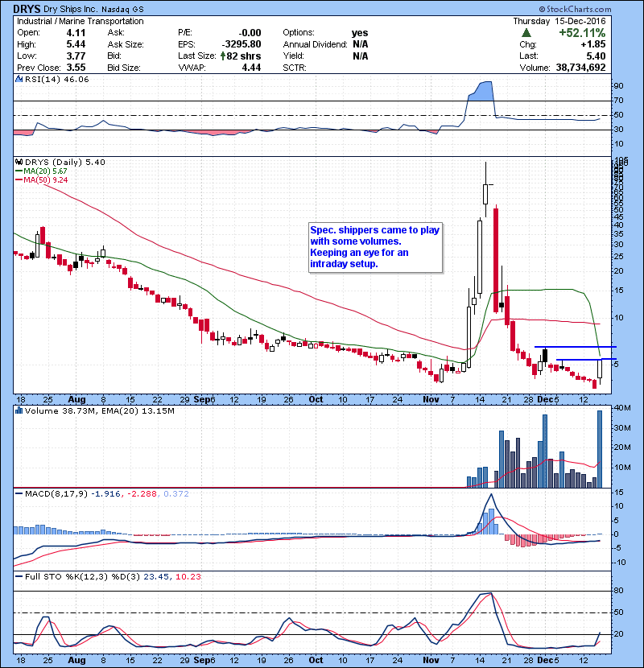Click the red MA(50) legend line

point(19,180)
